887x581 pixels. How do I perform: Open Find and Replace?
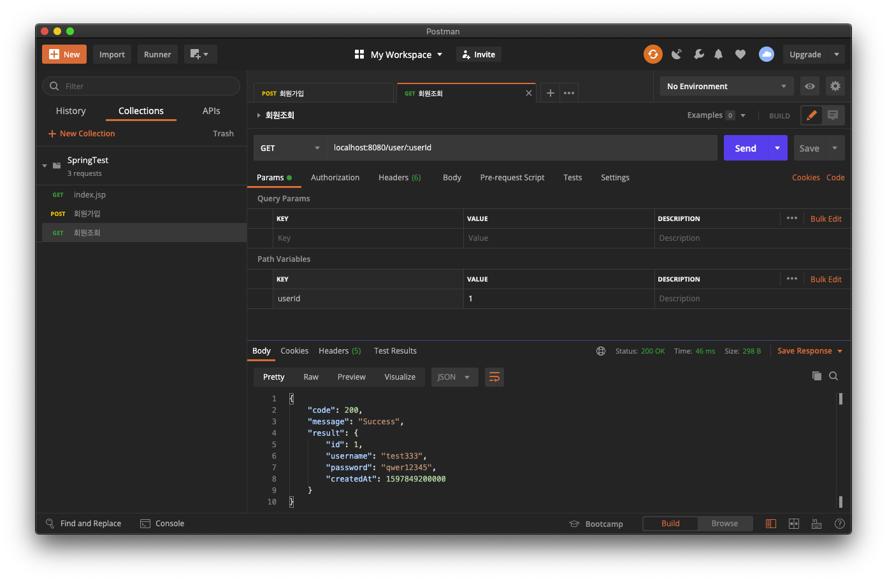pyautogui.click(x=83, y=524)
